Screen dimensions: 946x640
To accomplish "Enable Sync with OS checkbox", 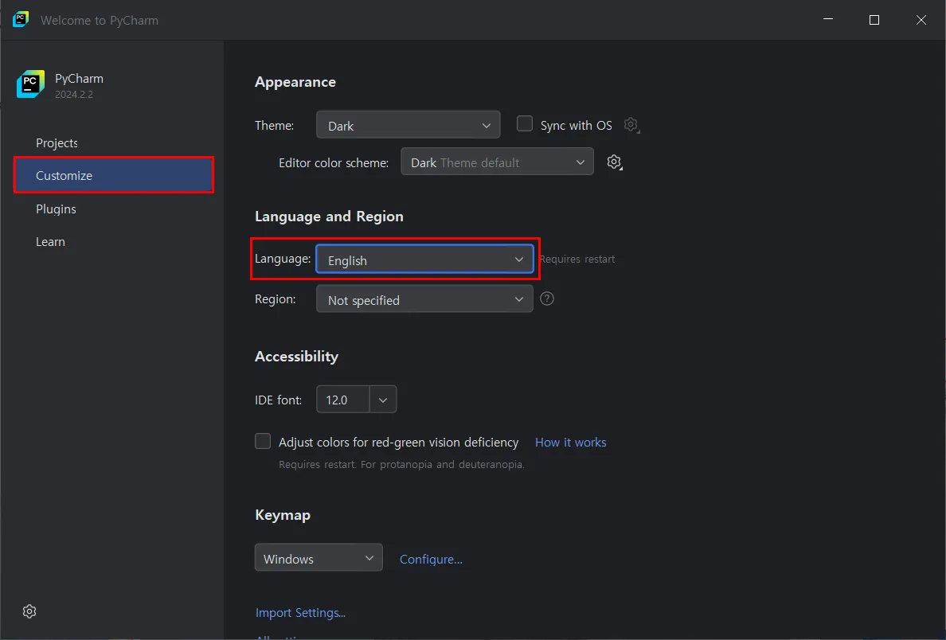I will (x=524, y=123).
